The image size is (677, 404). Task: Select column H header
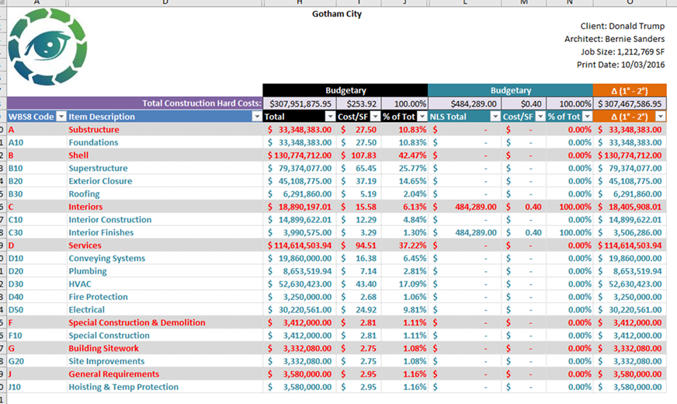(x=300, y=2)
